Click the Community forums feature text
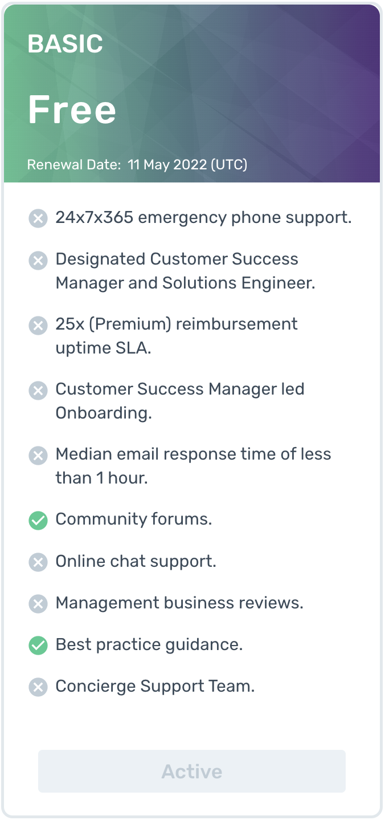 [x=134, y=519]
